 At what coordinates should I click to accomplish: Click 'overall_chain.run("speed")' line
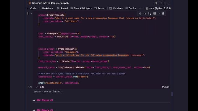tap(63, 77)
